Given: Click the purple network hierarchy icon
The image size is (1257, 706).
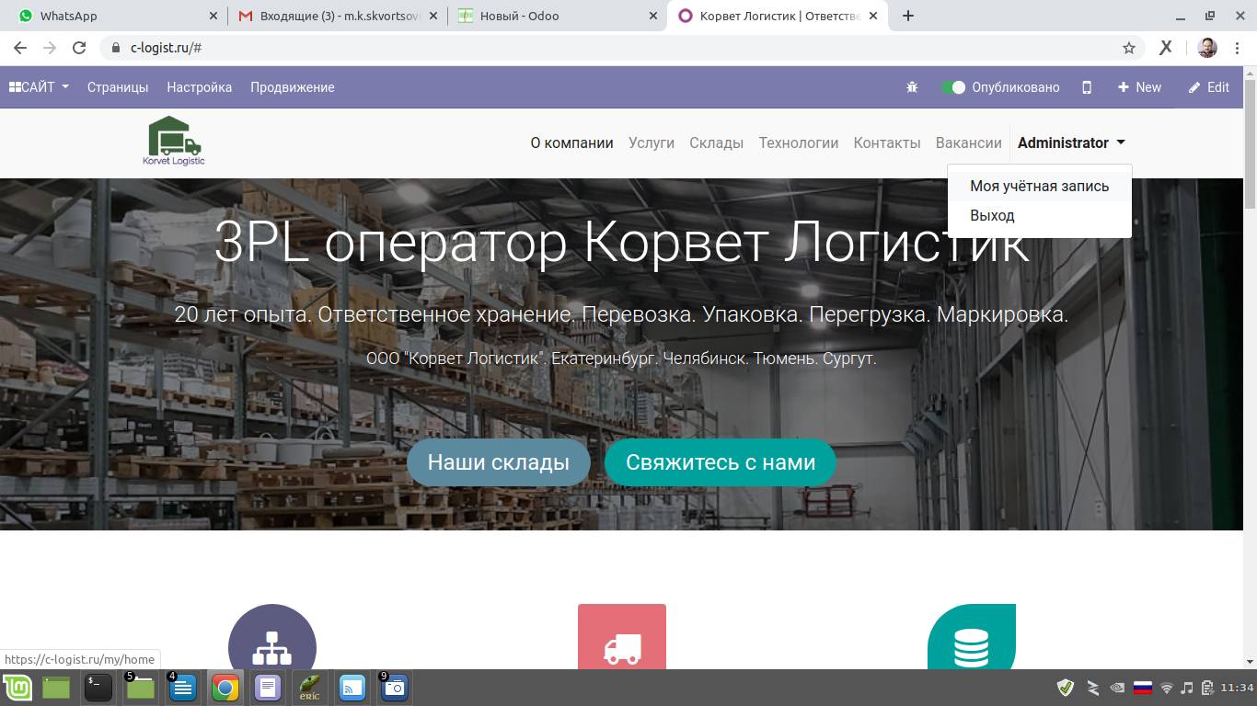Looking at the screenshot, I should 271,646.
